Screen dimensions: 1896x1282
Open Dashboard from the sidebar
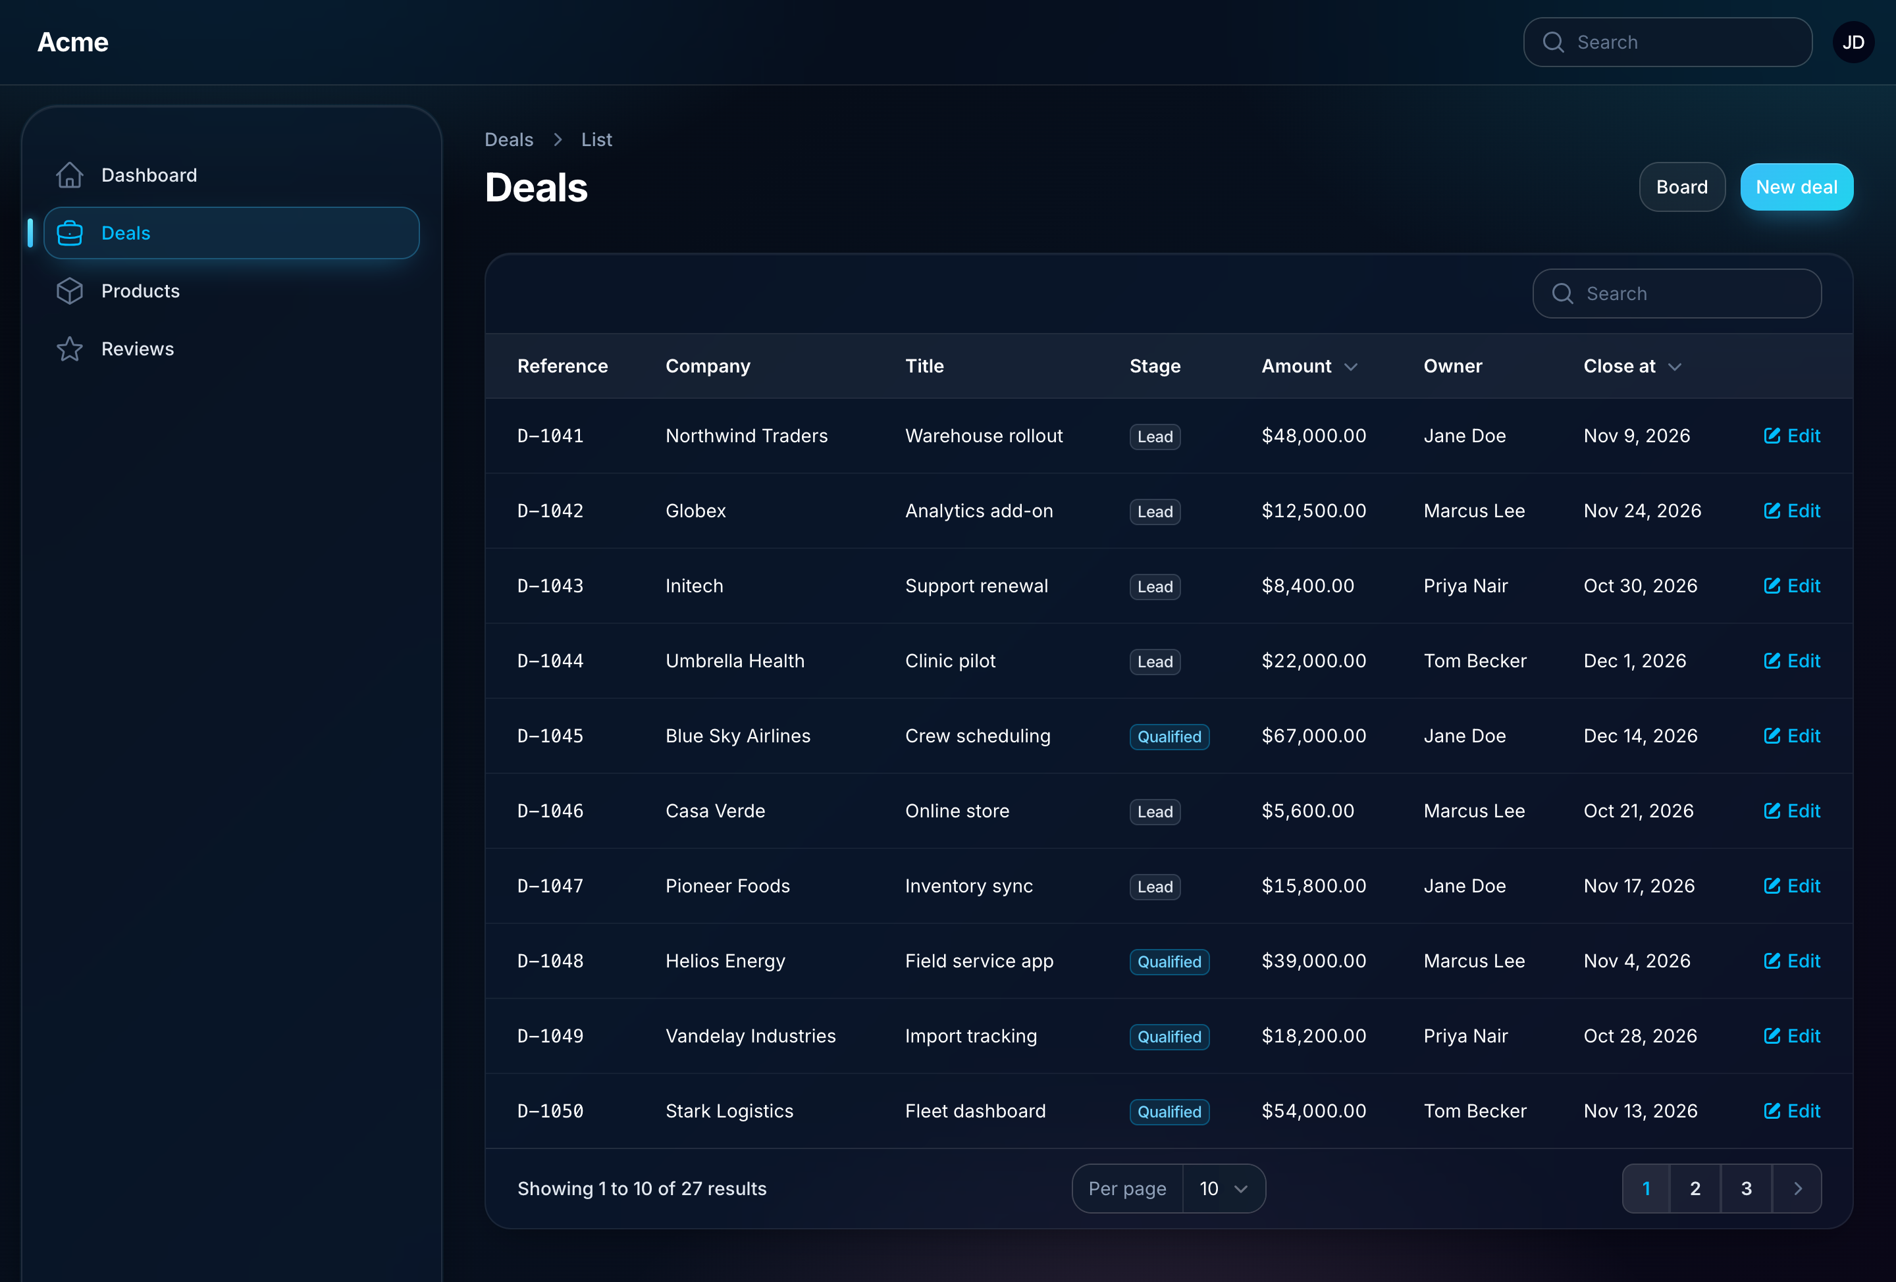coord(232,175)
